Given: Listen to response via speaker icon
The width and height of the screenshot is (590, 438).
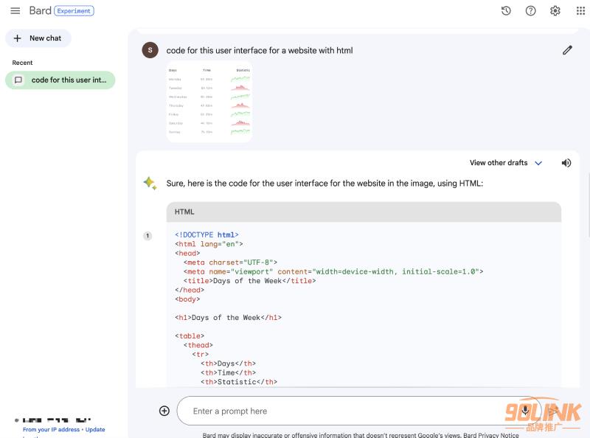Looking at the screenshot, I should click(x=566, y=163).
